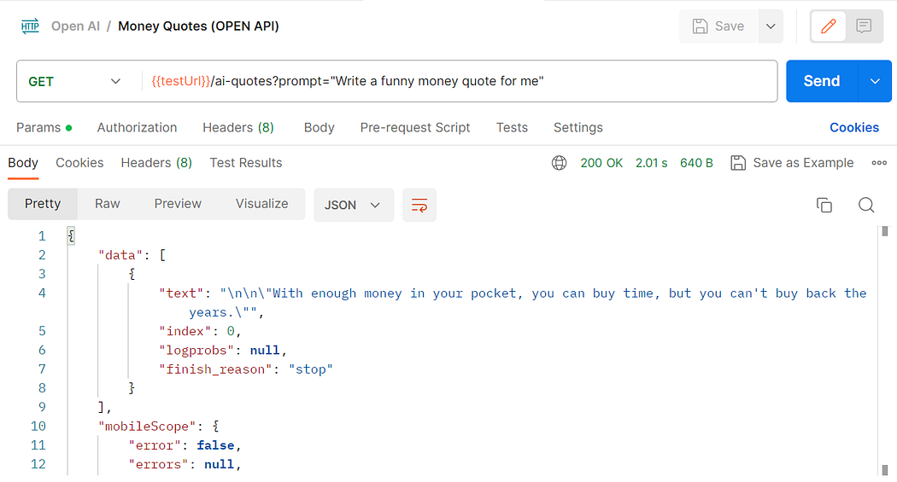
Task: Expand the Send options dropdown arrow
Action: 875,81
